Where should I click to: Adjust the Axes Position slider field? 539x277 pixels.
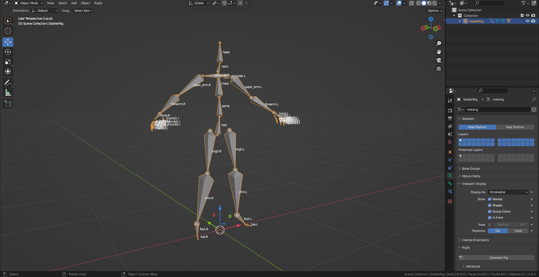pos(511,225)
